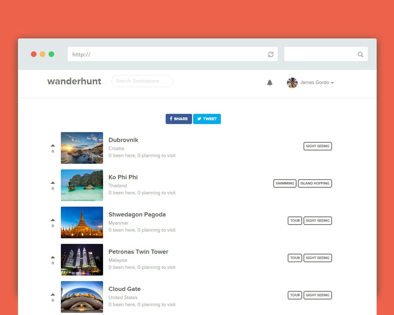The image size is (394, 315).
Task: Click the Search Destinations input field
Action: pyautogui.click(x=142, y=81)
